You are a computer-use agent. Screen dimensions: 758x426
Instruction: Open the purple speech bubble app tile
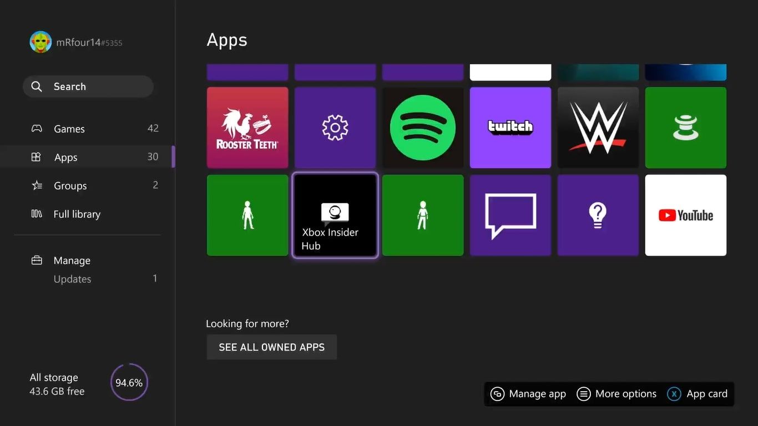[511, 215]
